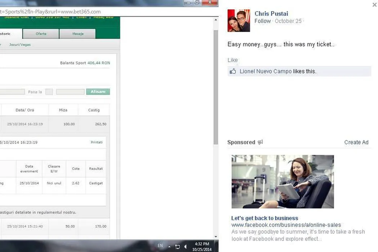Close the photo viewer with the X icon

pyautogui.click(x=374, y=5)
